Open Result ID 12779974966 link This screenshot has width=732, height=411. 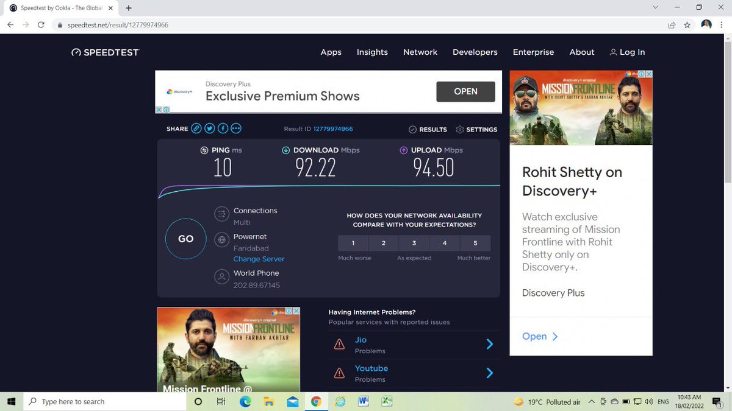(333, 129)
